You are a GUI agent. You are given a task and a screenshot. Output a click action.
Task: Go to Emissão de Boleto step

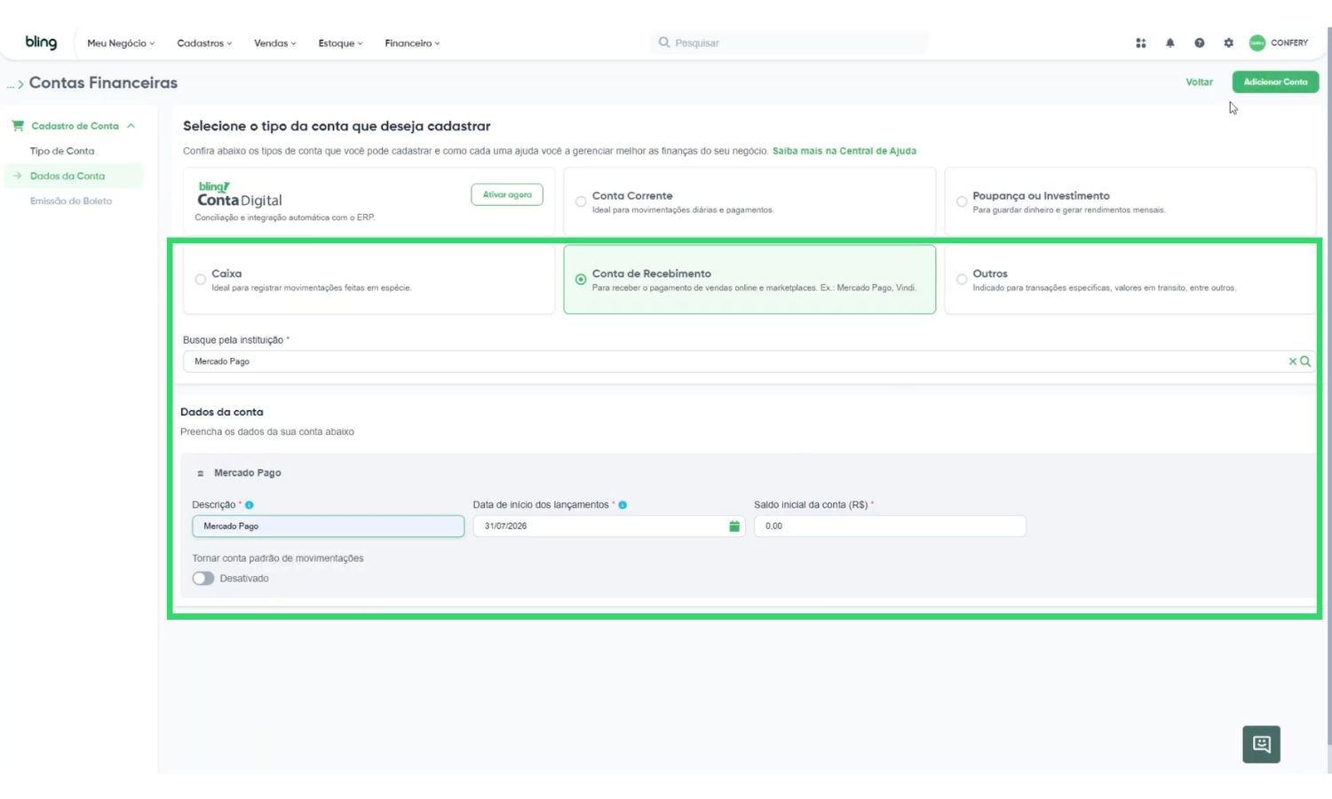71,201
